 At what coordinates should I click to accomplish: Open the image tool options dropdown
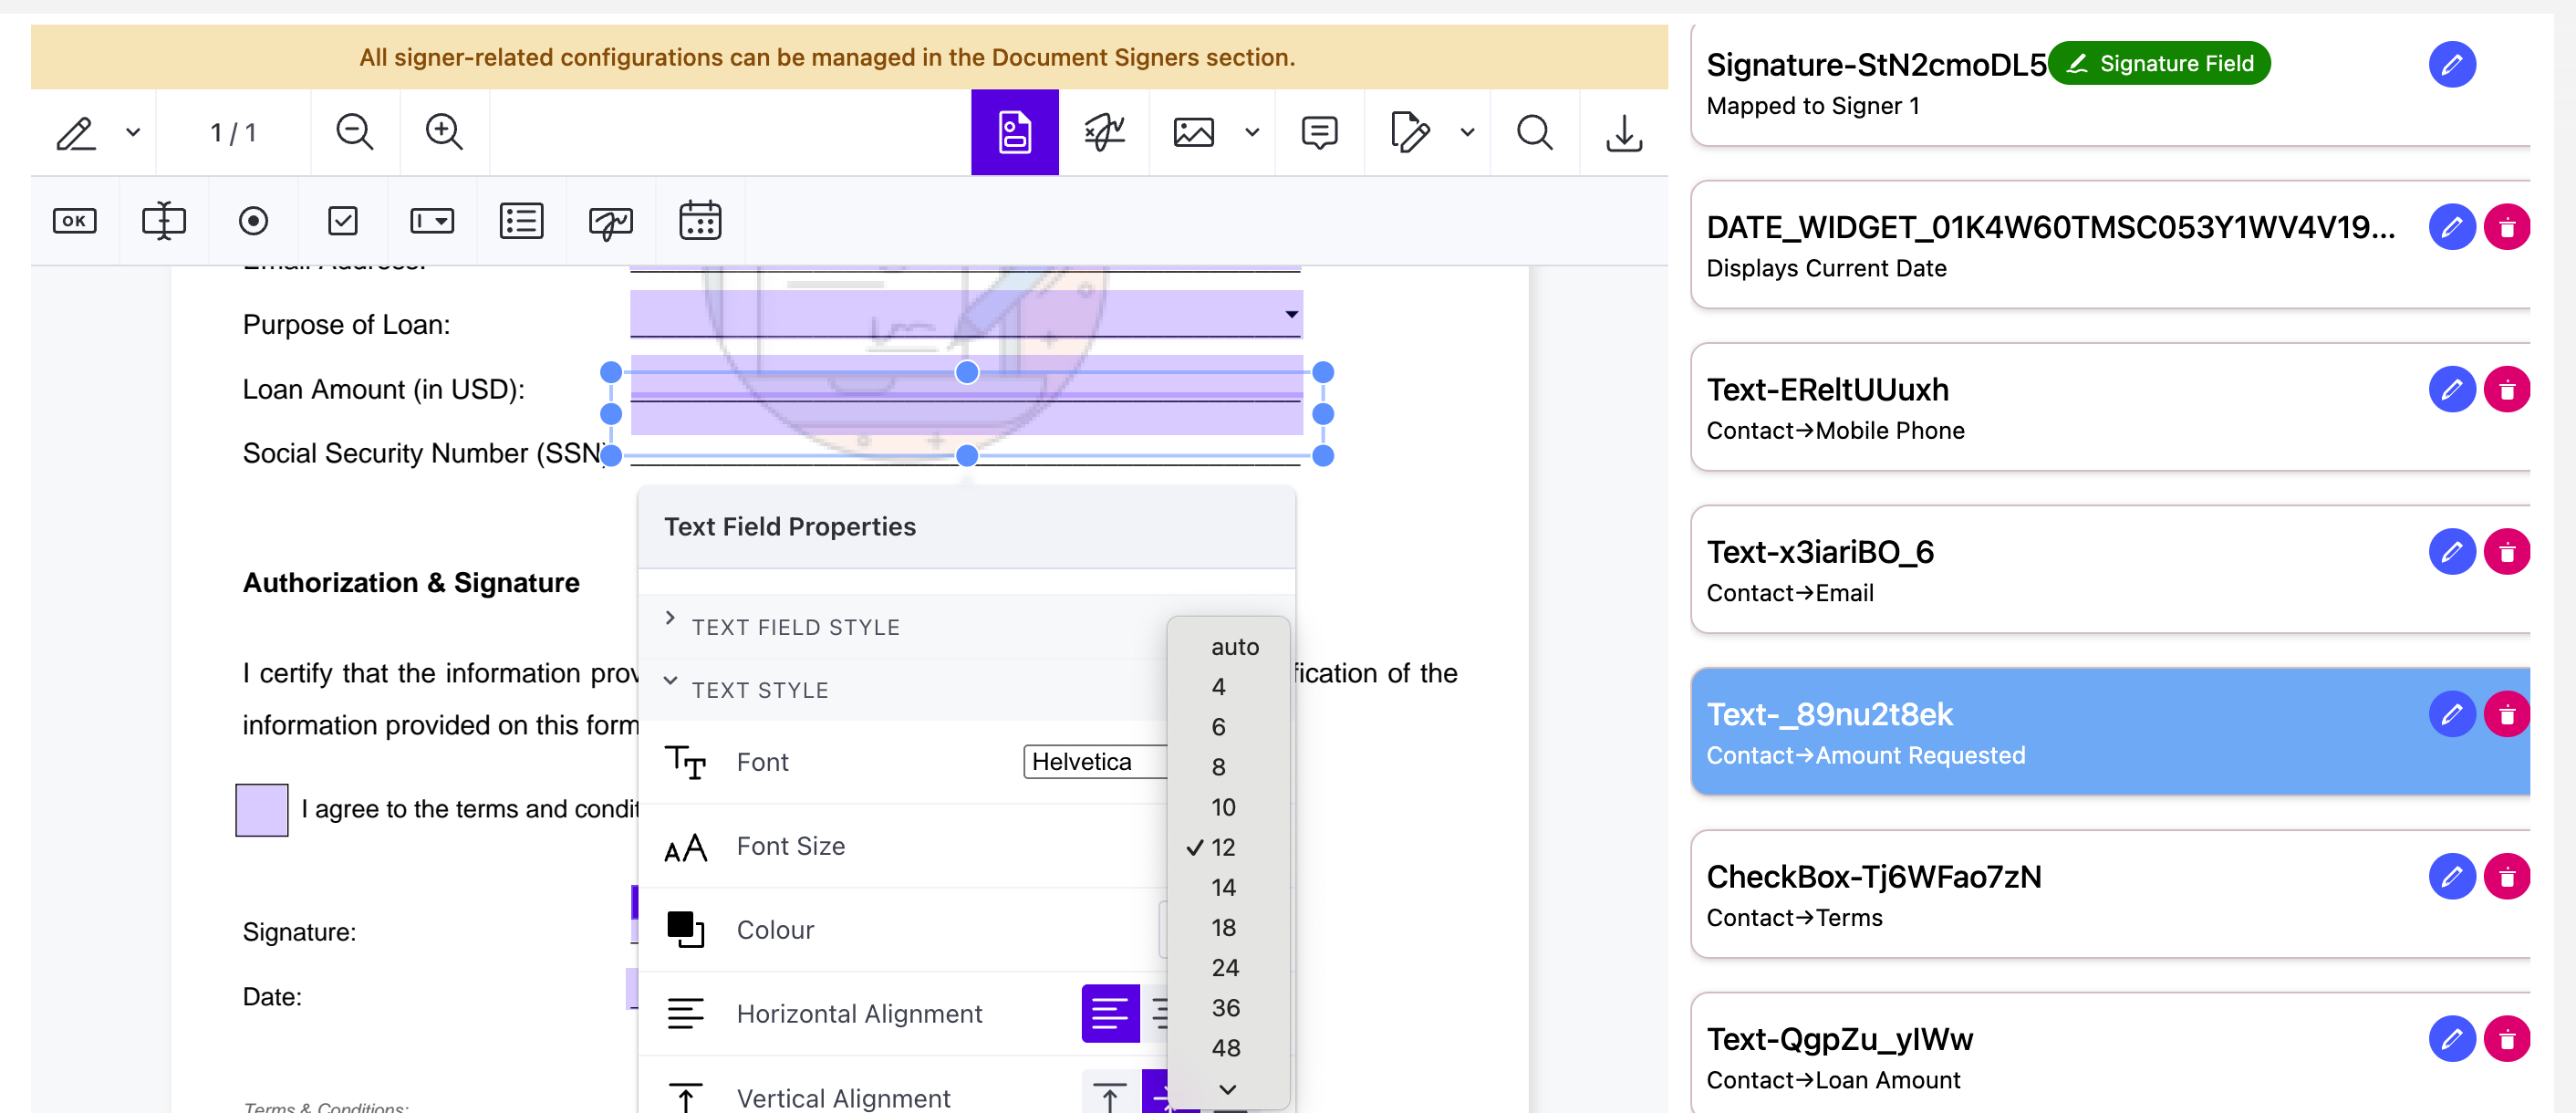click(x=1252, y=133)
